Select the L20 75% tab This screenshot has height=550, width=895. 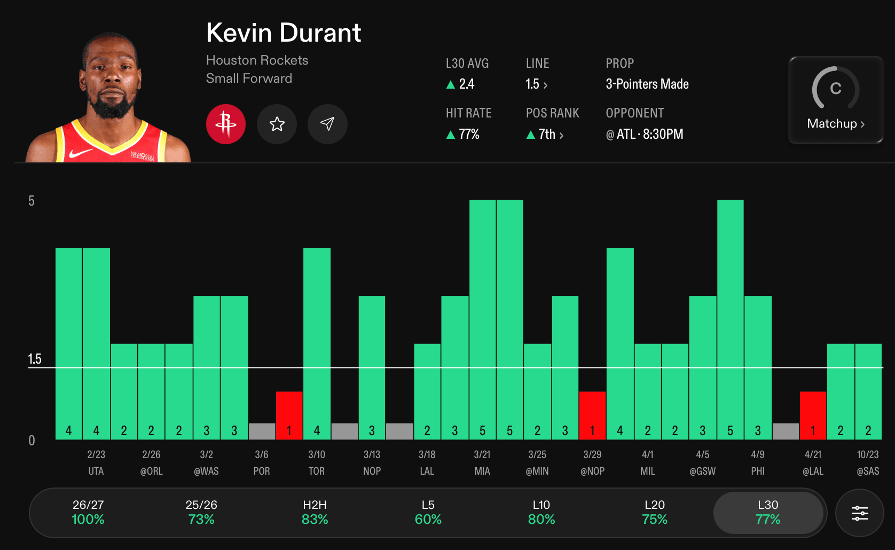[x=654, y=513]
